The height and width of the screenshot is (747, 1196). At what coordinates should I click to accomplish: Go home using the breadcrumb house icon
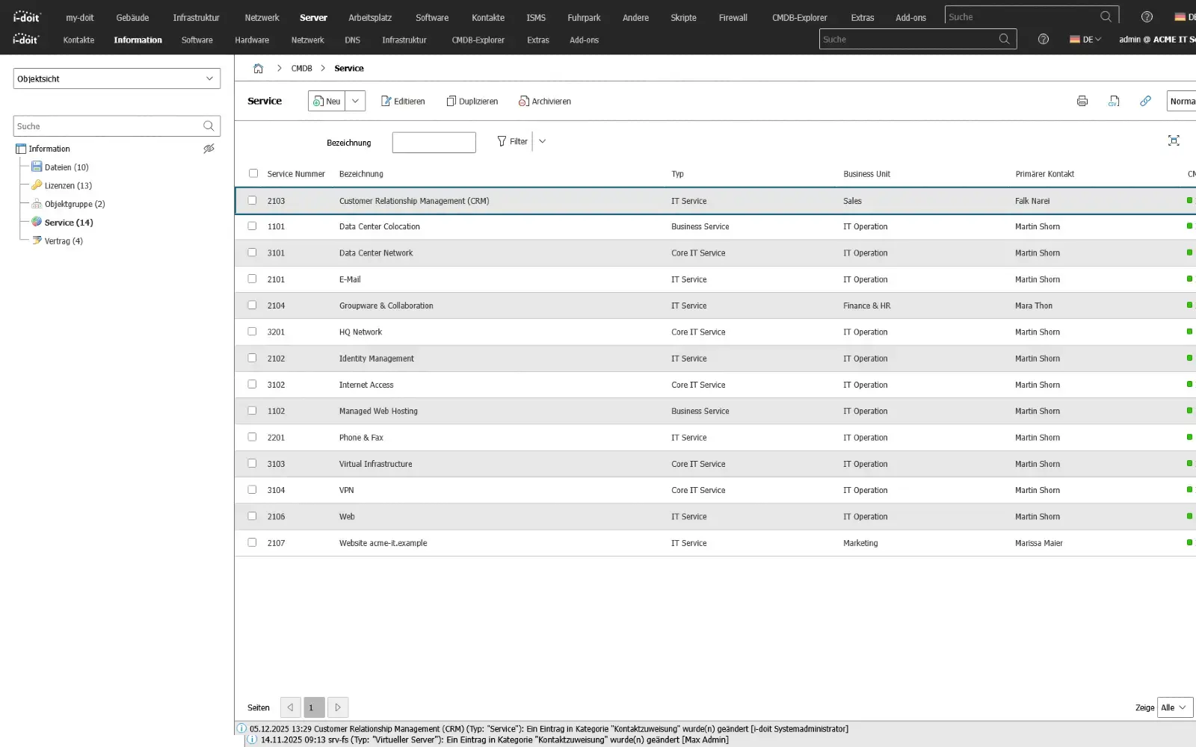point(258,68)
